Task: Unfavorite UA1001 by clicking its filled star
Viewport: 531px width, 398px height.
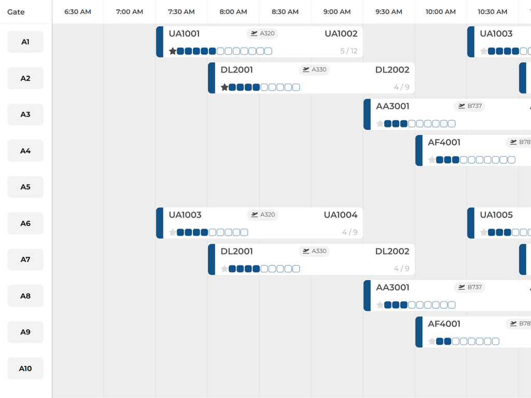Action: coord(173,51)
